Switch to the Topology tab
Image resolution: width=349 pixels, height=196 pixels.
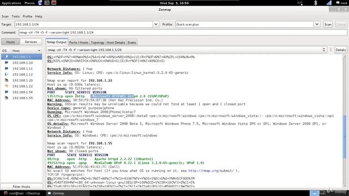[x=98, y=42]
